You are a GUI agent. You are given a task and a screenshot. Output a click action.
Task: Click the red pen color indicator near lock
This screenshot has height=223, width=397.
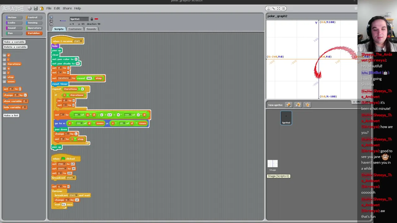click(x=96, y=19)
